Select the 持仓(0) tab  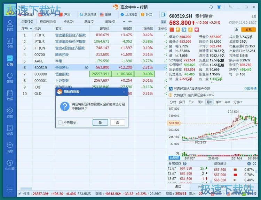click(69, 22)
